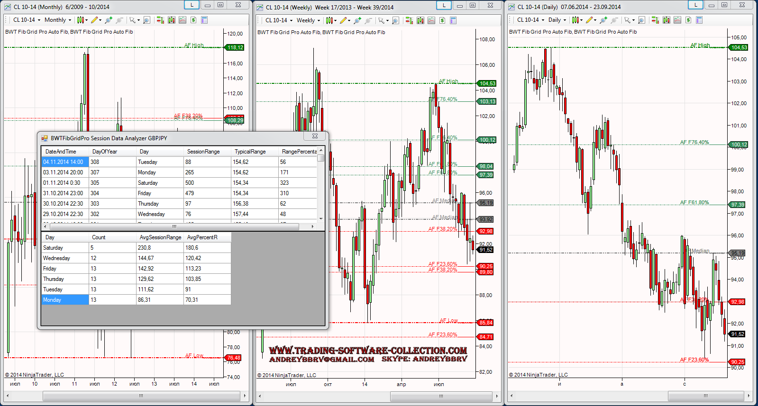Open the Weekly interval dropdown

click(309, 20)
